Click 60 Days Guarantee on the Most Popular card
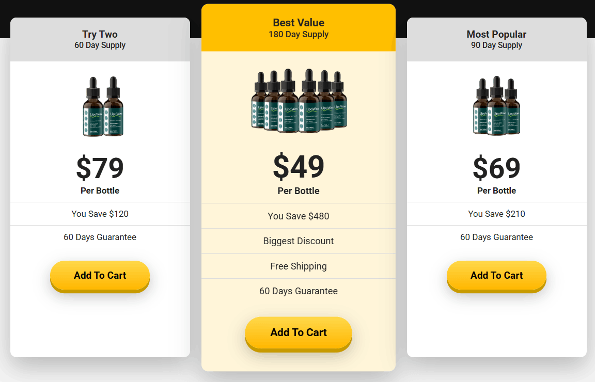 point(496,237)
